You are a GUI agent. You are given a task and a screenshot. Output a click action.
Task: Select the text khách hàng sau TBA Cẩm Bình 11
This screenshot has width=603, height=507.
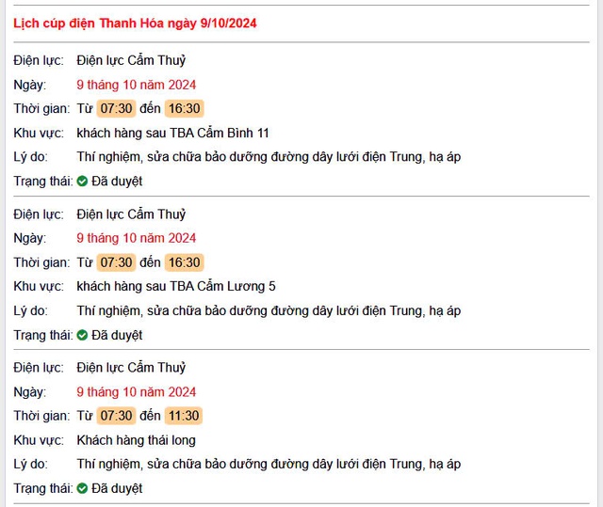(172, 133)
